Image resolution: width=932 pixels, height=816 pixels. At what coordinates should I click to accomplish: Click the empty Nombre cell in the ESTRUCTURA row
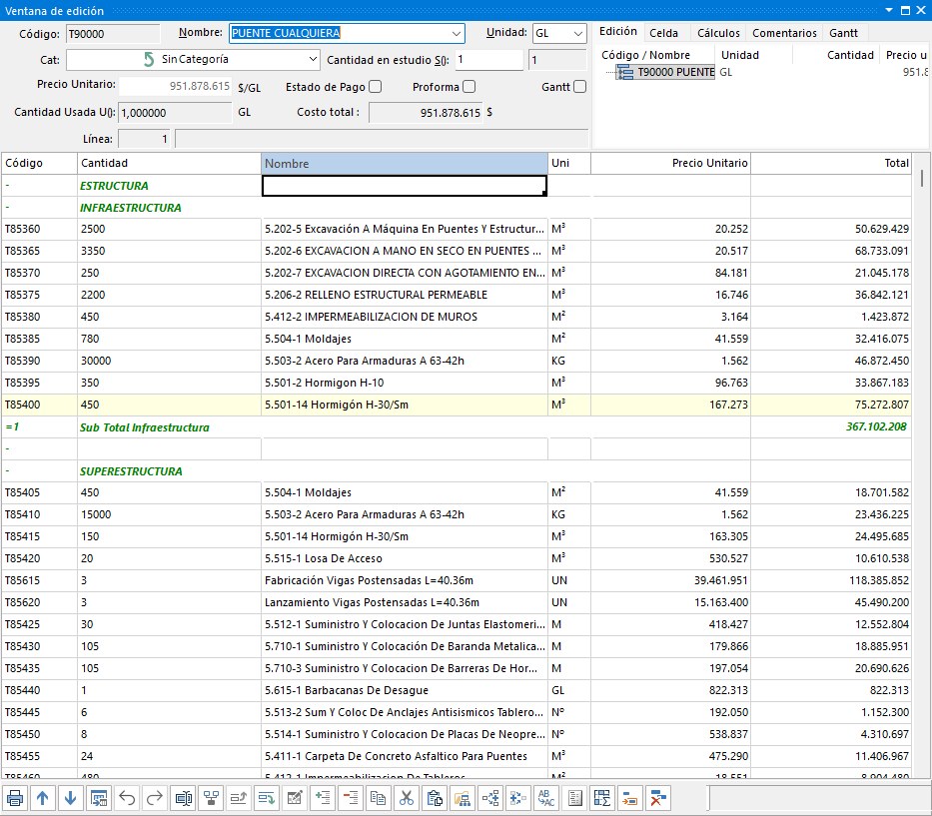(405, 186)
